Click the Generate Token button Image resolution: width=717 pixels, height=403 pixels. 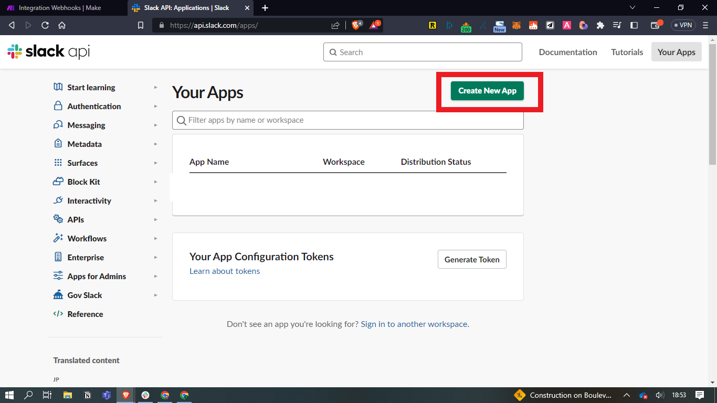tap(472, 259)
